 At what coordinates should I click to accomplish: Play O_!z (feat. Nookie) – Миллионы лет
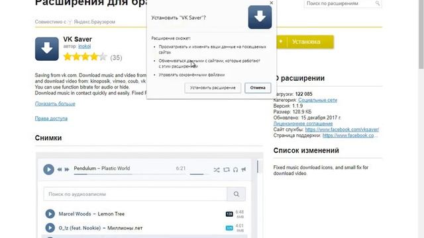point(50,227)
